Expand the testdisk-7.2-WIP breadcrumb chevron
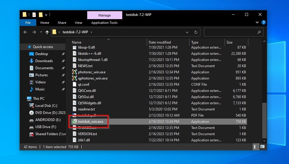This screenshot has width=289, height=164. (x=91, y=32)
